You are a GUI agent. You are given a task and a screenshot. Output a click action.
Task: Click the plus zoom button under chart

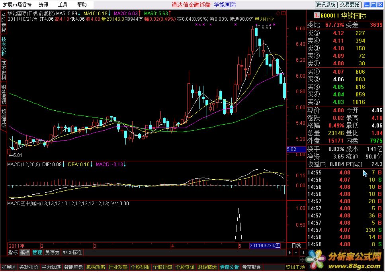tap(290, 252)
